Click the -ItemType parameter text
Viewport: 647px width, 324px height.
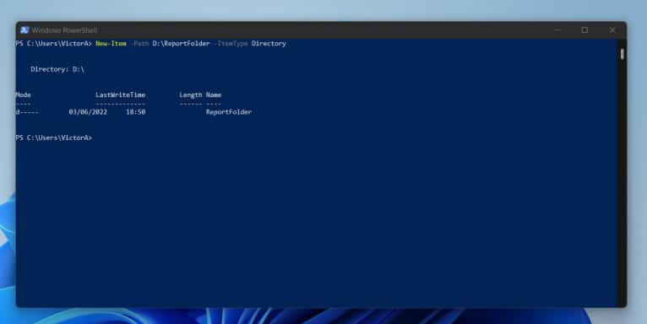point(231,43)
